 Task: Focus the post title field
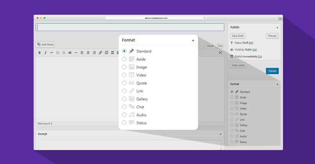pyautogui.click(x=130, y=27)
